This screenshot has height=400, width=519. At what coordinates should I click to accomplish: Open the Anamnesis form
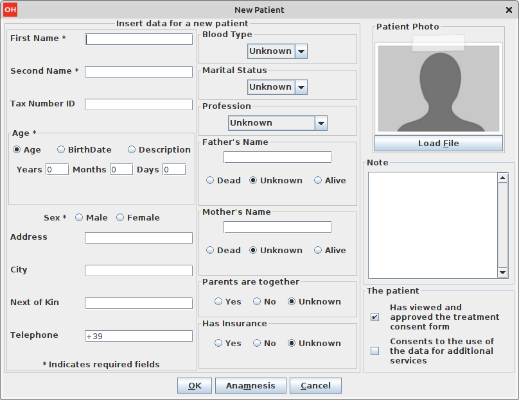point(251,386)
